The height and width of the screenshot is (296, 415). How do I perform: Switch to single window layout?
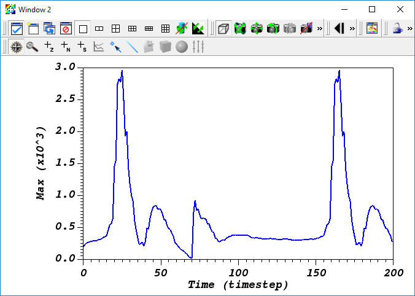click(x=83, y=28)
